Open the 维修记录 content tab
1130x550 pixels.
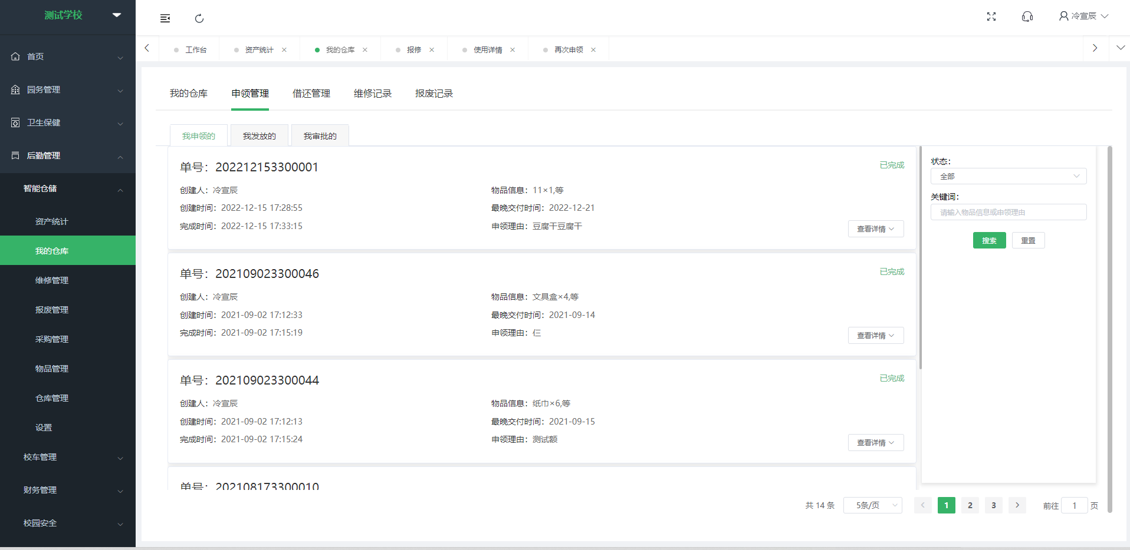click(x=373, y=94)
